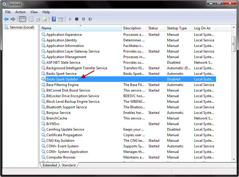Click the scrollbar up arrow
The image size is (239, 177).
(234, 28)
